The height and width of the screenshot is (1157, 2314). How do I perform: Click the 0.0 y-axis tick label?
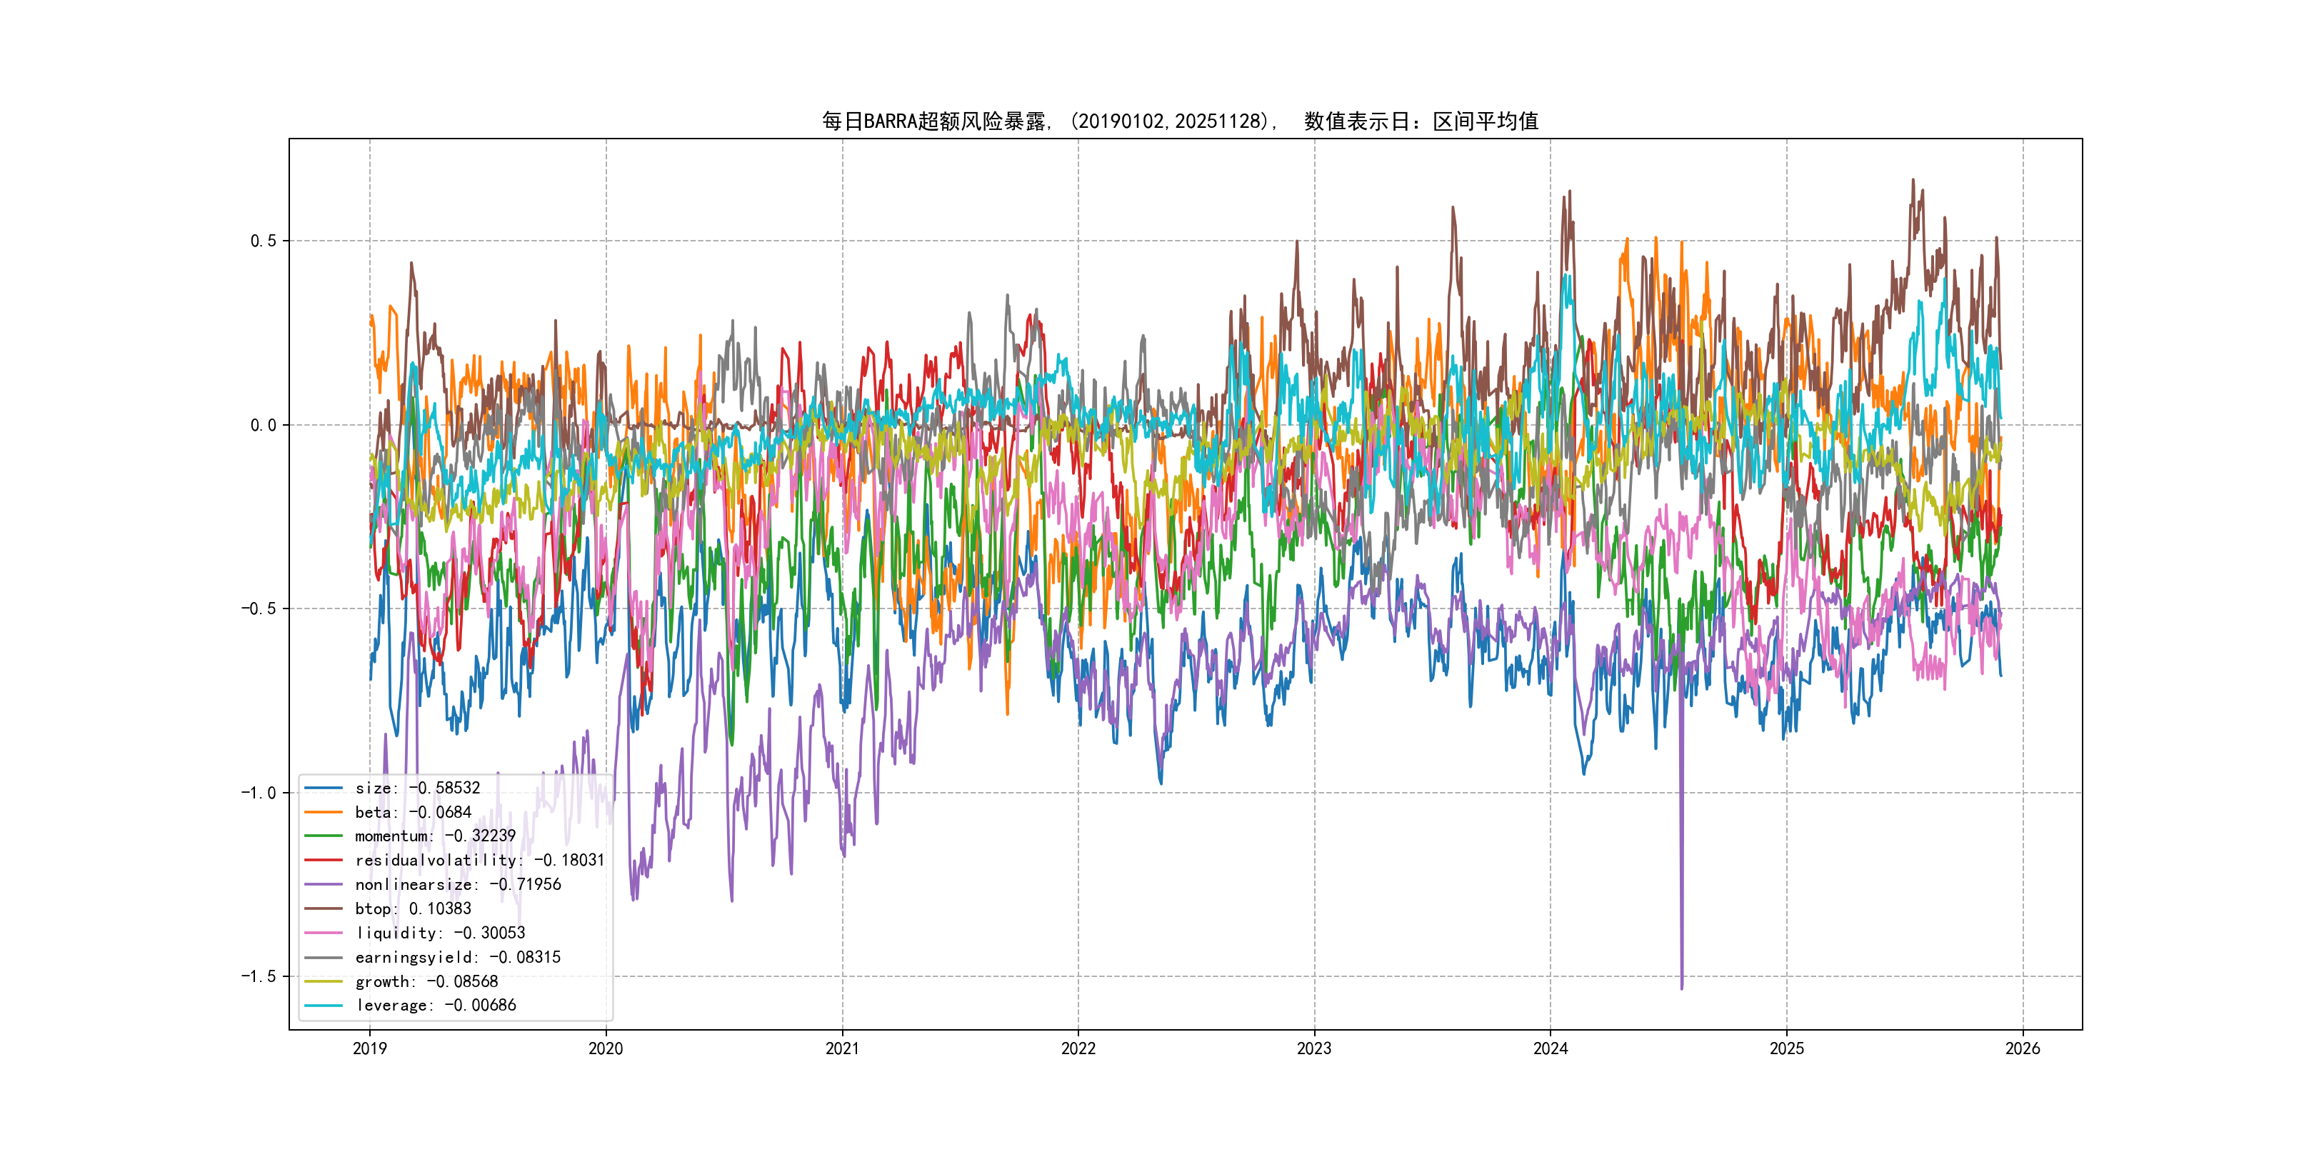(x=264, y=425)
